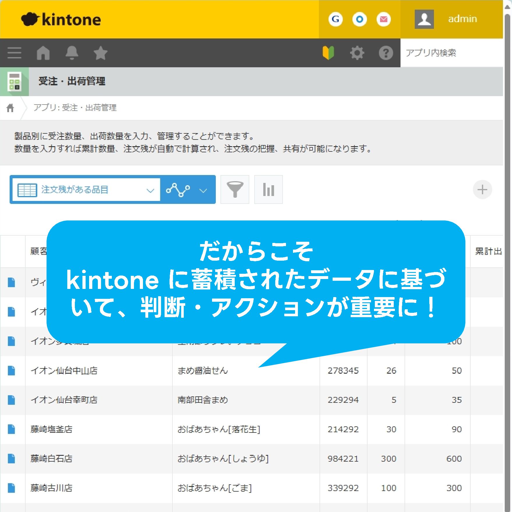Screen dimensions: 512x512
Task: Open record details for イオン仙台幸町店
Action: 11,400
